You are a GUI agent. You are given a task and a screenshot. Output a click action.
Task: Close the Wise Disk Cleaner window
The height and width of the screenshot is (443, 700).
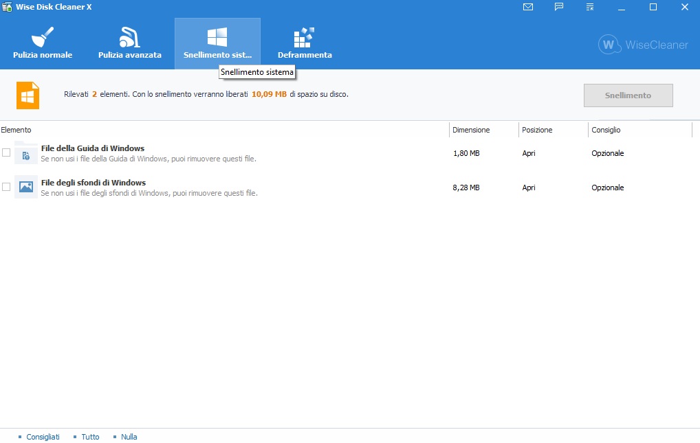[684, 7]
